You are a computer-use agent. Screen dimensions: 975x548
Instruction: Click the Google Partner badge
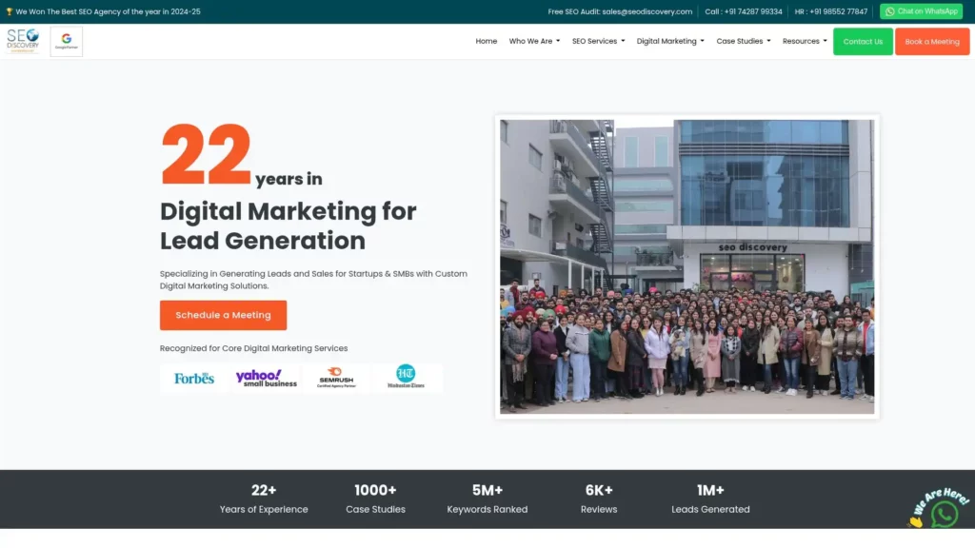tap(67, 41)
